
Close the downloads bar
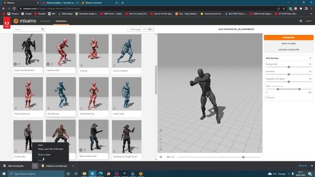pos(312,166)
